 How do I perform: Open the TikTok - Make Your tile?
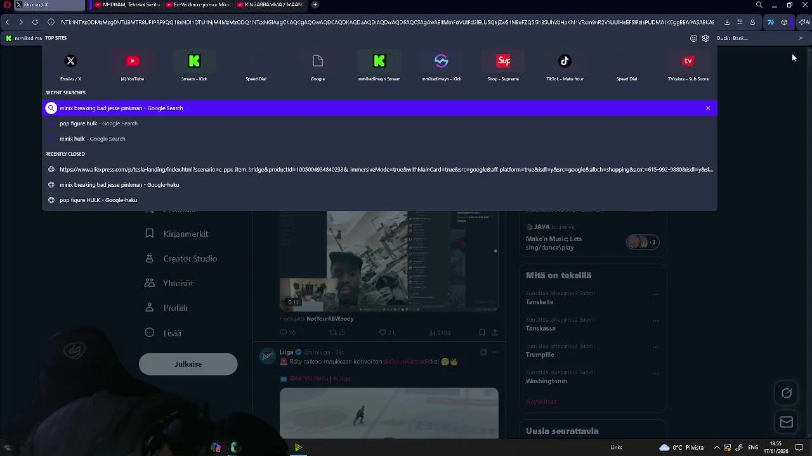click(565, 66)
